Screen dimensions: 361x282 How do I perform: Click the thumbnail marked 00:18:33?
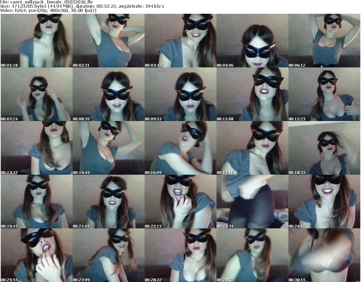[324, 148]
